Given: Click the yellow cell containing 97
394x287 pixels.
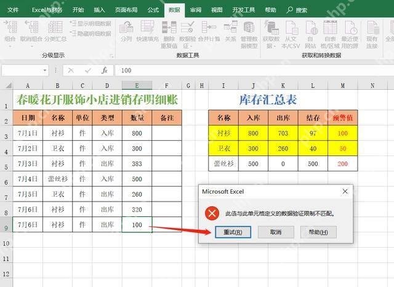Looking at the screenshot, I should pyautogui.click(x=313, y=133).
